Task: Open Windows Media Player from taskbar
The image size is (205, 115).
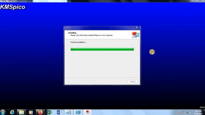Action: pyautogui.click(x=31, y=112)
